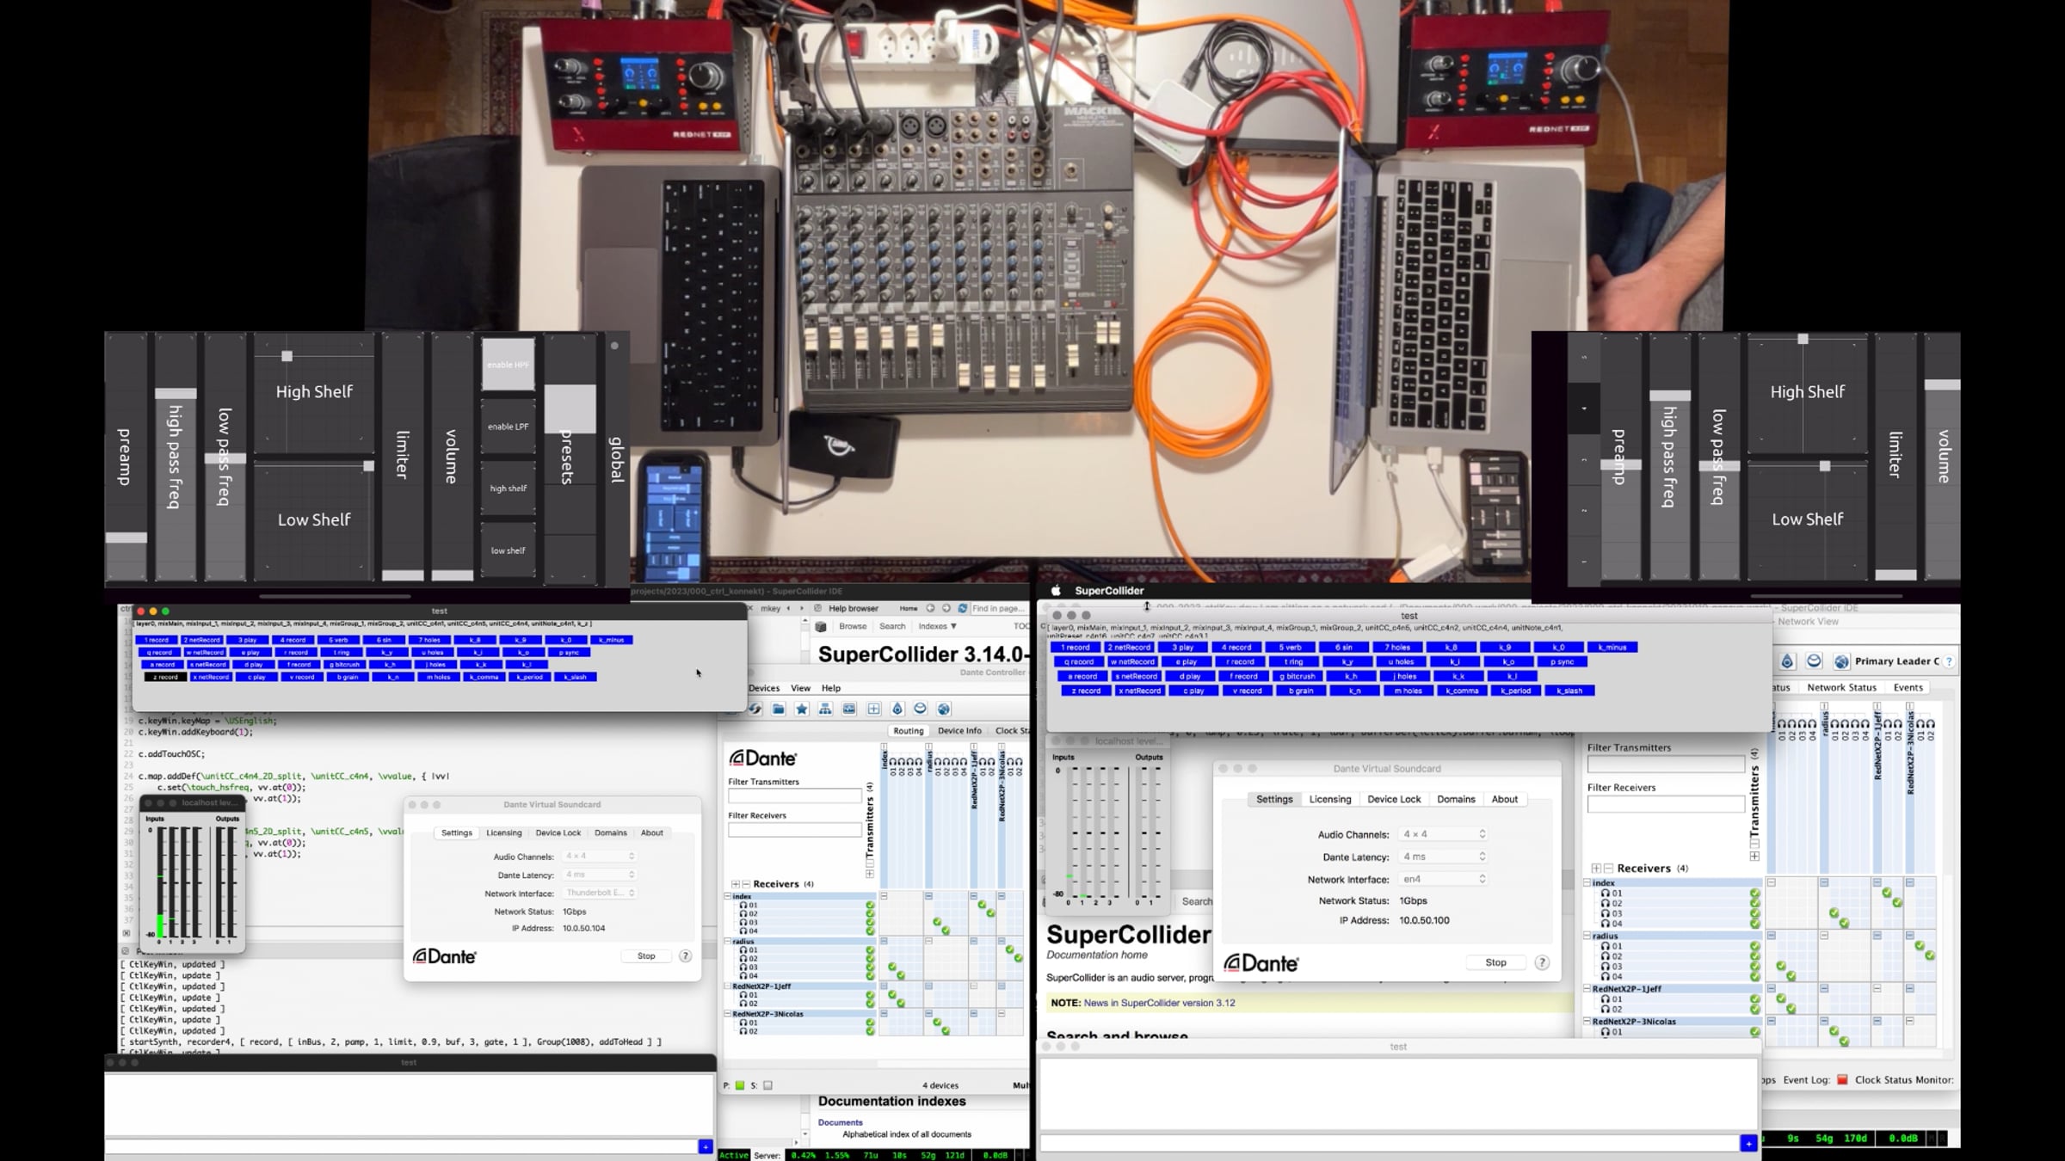The image size is (2065, 1161).
Task: Click the reload device information icon in Dante Controller
Action: click(x=755, y=709)
